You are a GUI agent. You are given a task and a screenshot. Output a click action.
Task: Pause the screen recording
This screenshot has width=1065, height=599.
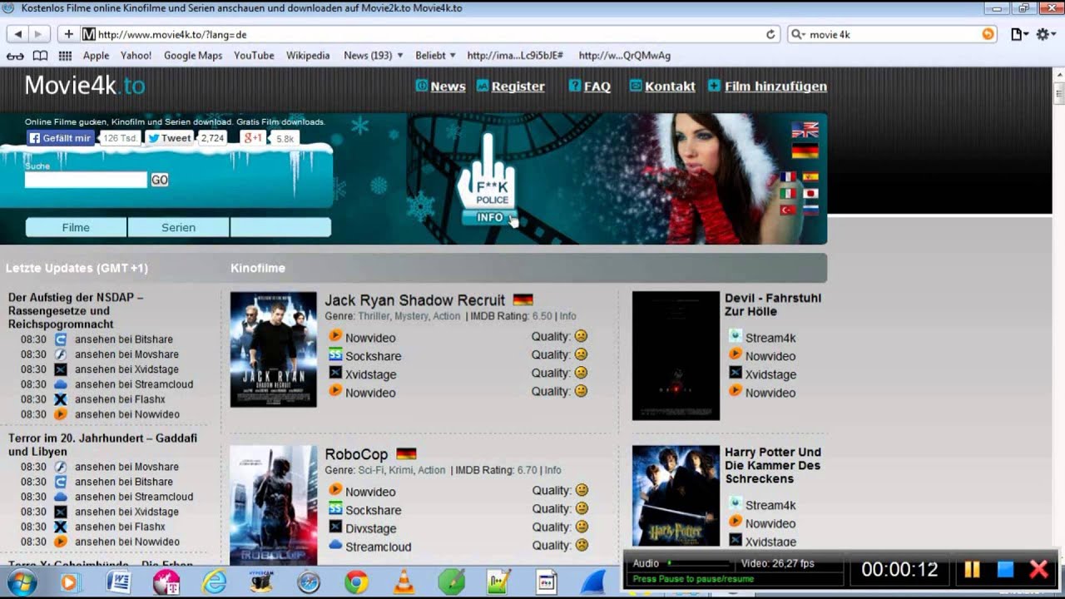point(972,569)
